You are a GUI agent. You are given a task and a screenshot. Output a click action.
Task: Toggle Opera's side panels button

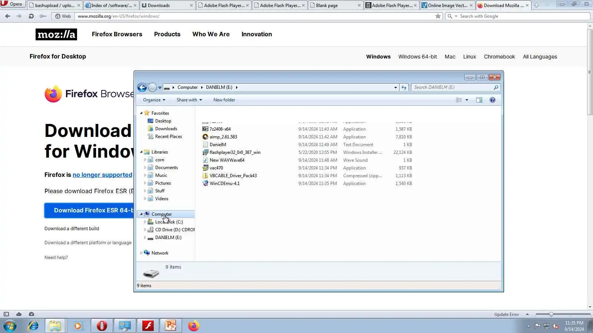(x=6, y=314)
